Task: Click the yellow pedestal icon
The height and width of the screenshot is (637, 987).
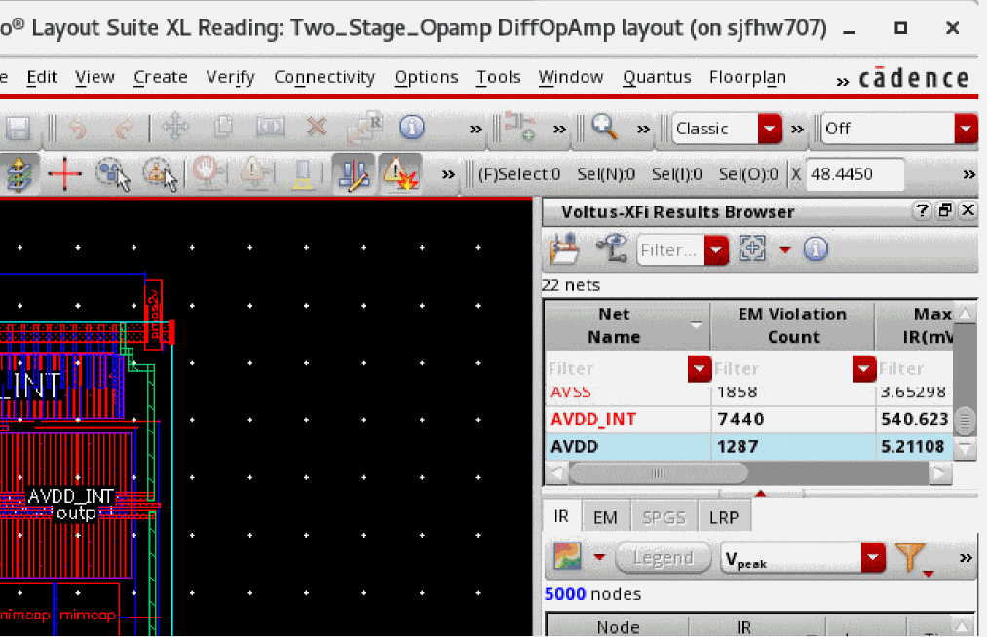Action: [303, 174]
